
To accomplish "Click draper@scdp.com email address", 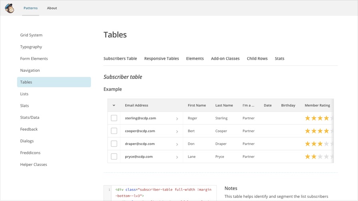I will 140,144.
